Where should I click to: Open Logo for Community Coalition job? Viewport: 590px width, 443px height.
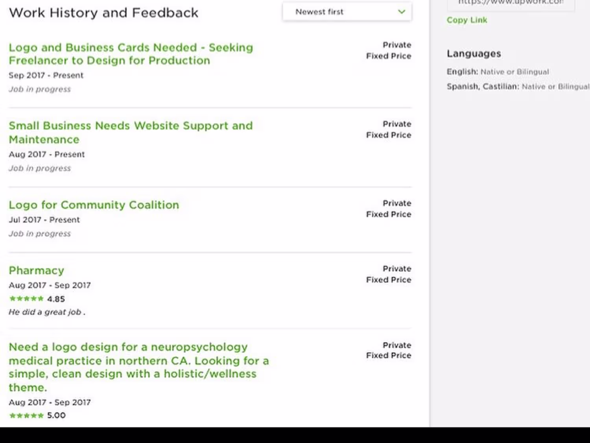tap(94, 205)
